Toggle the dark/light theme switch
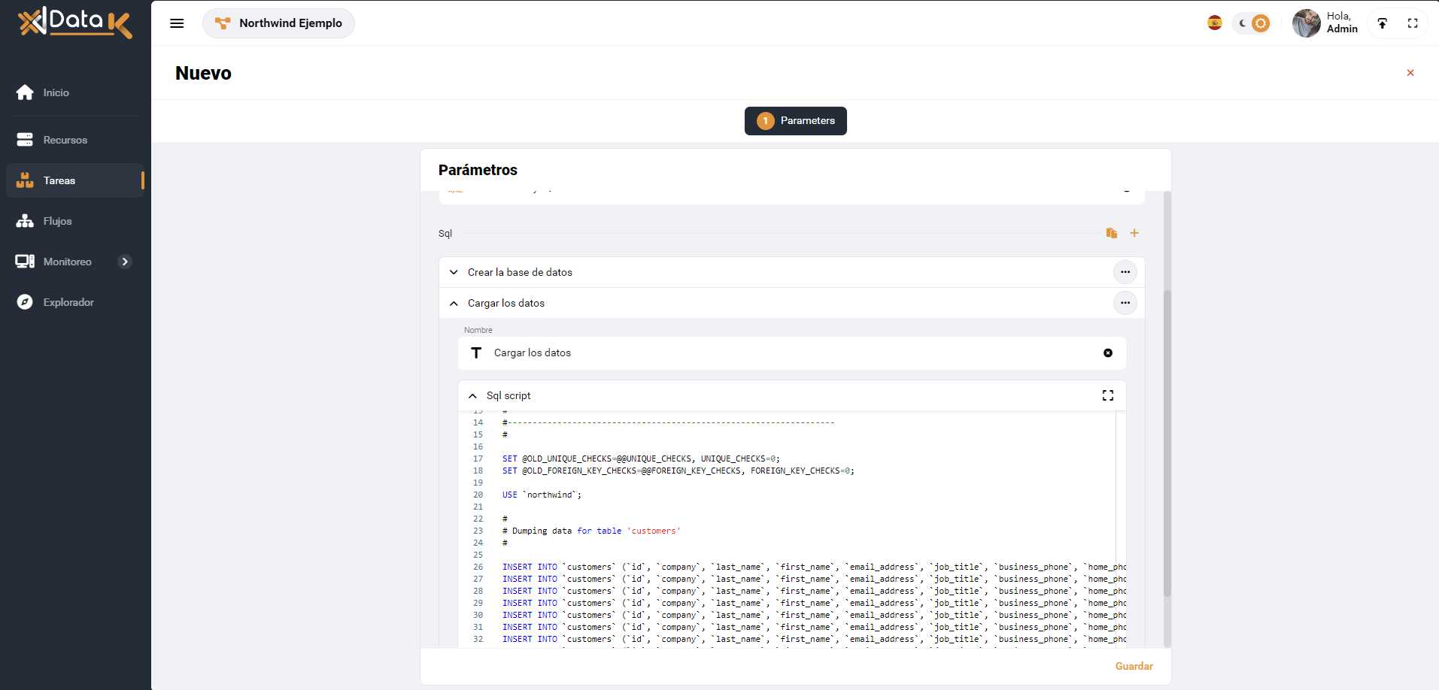Image resolution: width=1439 pixels, height=690 pixels. coord(1252,23)
